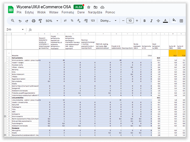Select the 'Registration button' row label
The width and height of the screenshot is (190, 142).
click(25, 79)
